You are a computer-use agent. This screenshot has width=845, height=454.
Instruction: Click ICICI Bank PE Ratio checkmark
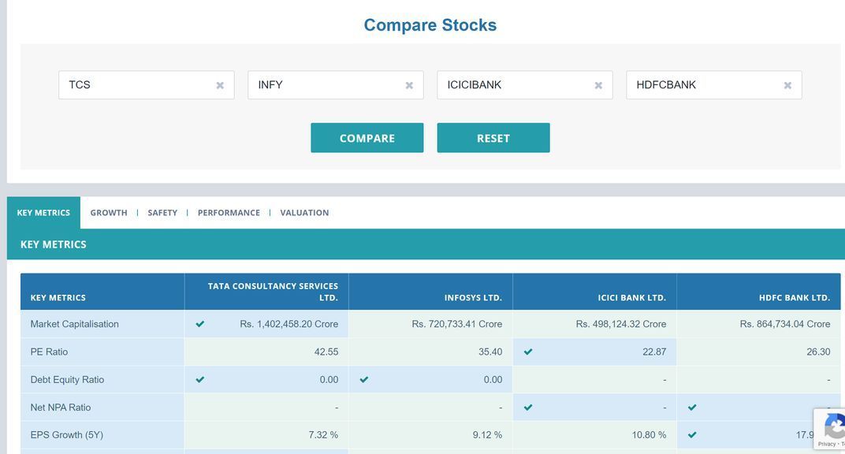coord(528,352)
